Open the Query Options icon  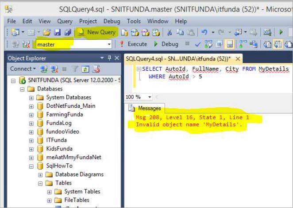coord(219,44)
